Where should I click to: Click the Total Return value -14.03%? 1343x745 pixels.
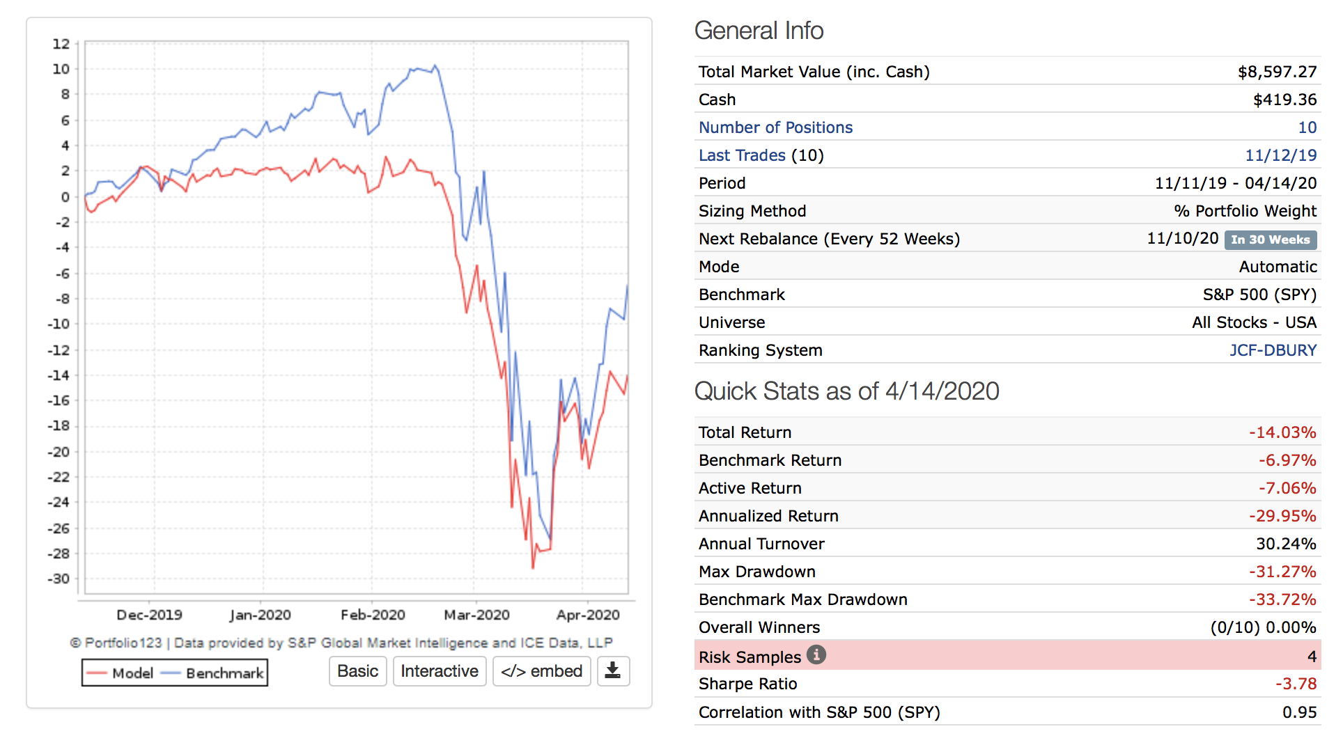(1282, 432)
